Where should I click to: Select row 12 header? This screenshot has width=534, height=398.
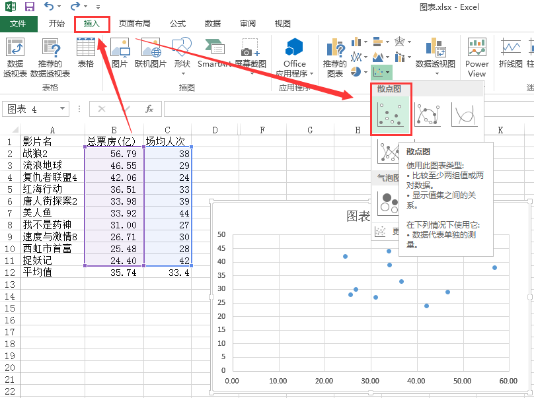(10, 273)
